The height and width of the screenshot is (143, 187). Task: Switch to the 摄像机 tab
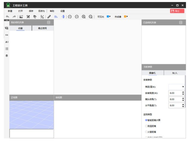click(153, 73)
